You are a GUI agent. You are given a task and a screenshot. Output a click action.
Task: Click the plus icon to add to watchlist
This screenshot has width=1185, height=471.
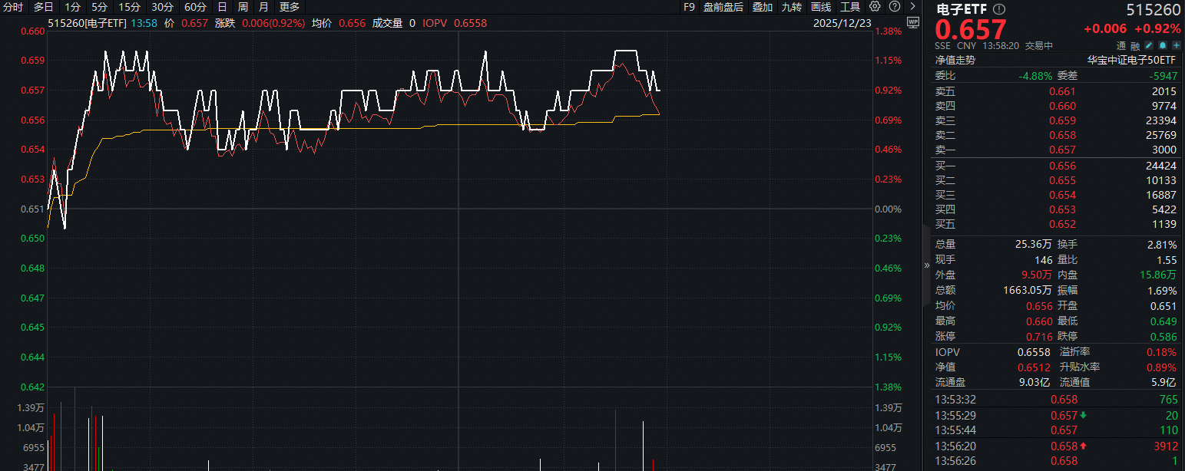coord(1176,45)
